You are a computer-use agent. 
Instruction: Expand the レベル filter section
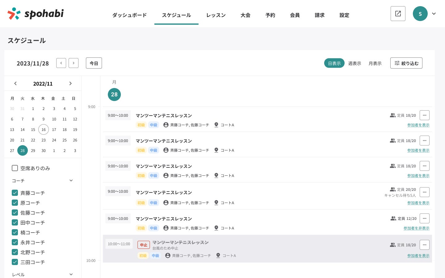pyautogui.click(x=71, y=274)
